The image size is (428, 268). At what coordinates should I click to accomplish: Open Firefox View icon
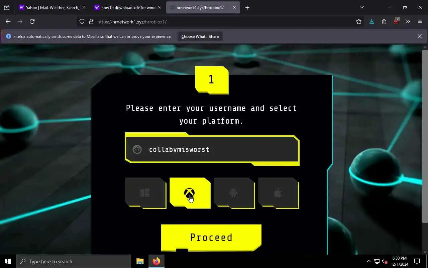[7, 7]
